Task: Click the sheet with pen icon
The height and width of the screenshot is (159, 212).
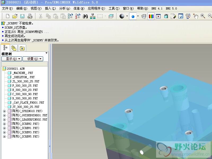Action: [x=173, y=16]
